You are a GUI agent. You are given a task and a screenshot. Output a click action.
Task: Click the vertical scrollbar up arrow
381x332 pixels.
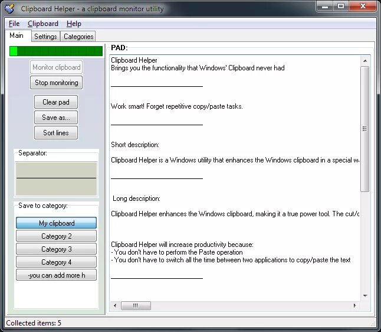(x=364, y=61)
